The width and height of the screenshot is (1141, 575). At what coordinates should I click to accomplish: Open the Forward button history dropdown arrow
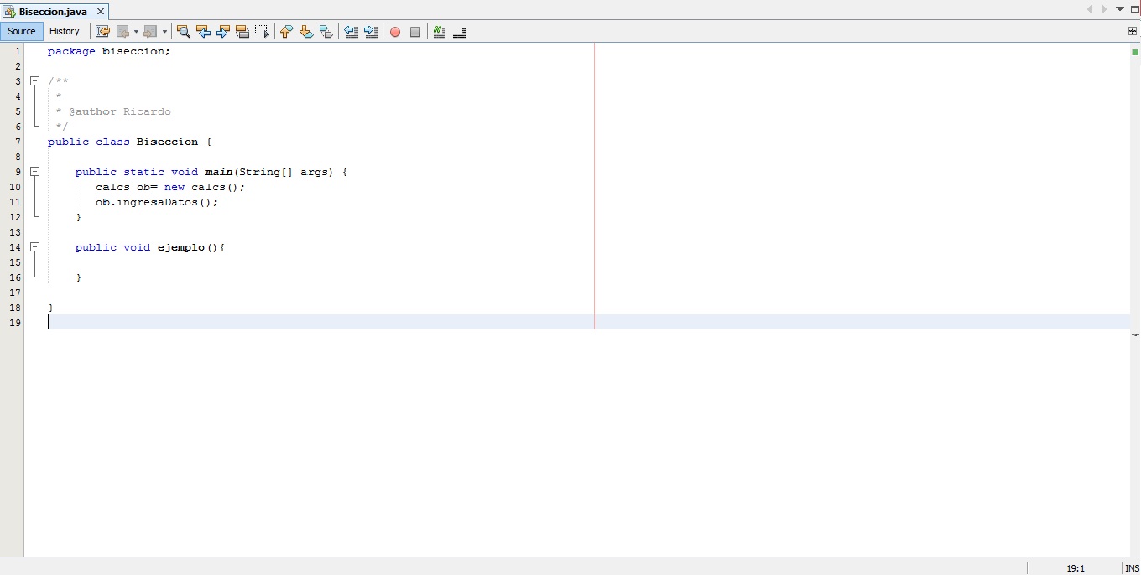(164, 32)
